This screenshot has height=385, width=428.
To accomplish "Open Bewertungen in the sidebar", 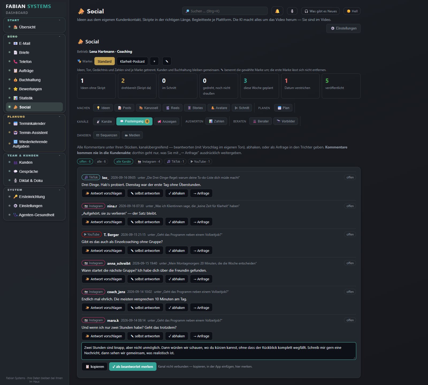I will click(34, 89).
